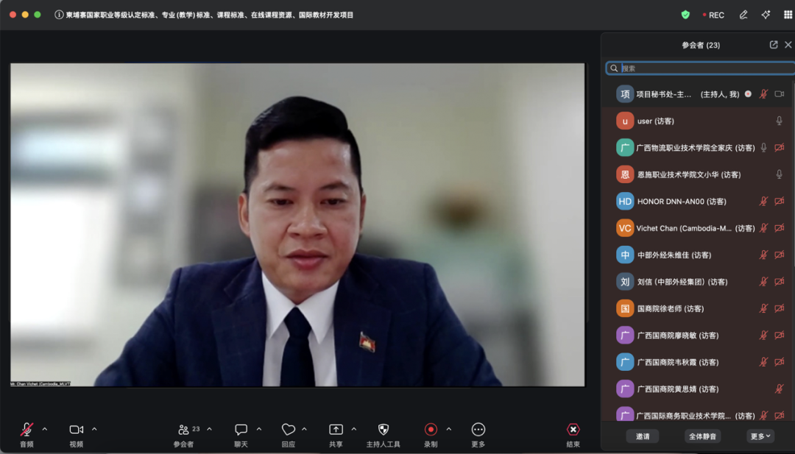Image resolution: width=795 pixels, height=454 pixels.
Task: Expand the video options chevron next to 视频
Action: point(94,429)
